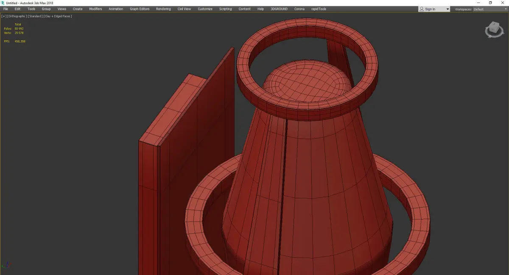The image size is (509, 275).
Task: Open the Scripting menu
Action: 225,9
